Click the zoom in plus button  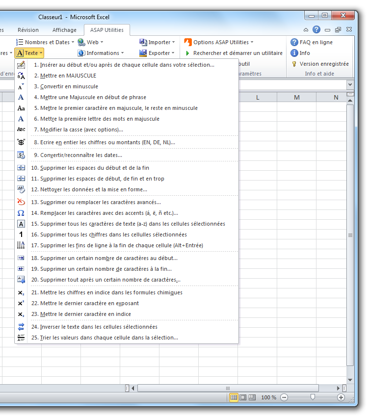[341, 397]
